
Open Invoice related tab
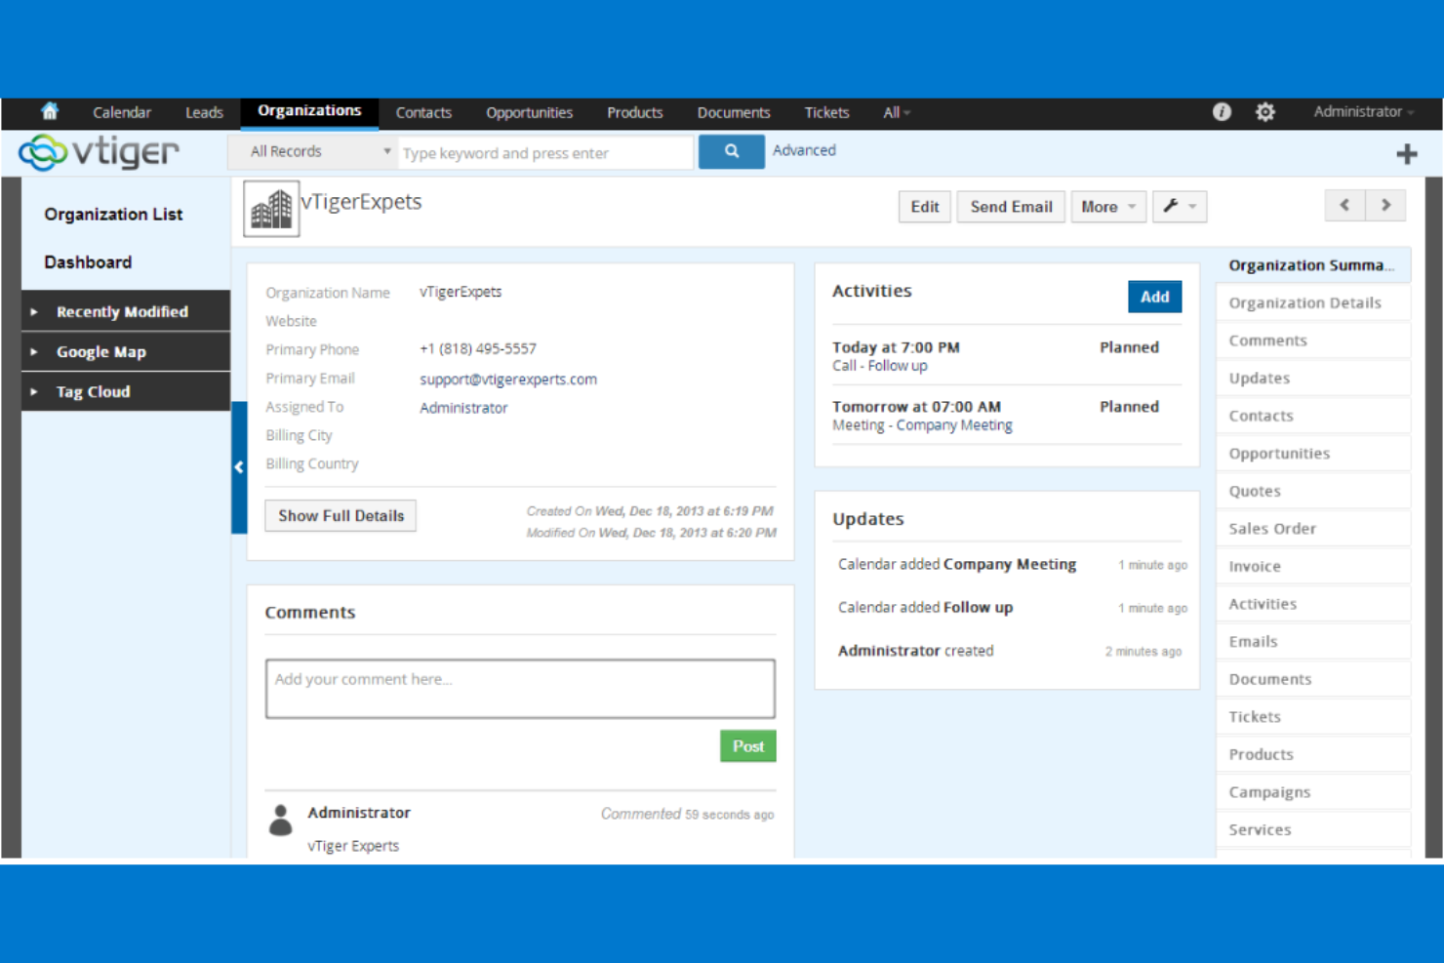coord(1313,566)
